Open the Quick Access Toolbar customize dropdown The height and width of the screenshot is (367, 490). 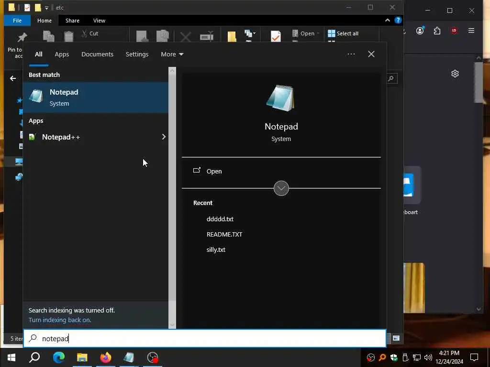[x=46, y=8]
